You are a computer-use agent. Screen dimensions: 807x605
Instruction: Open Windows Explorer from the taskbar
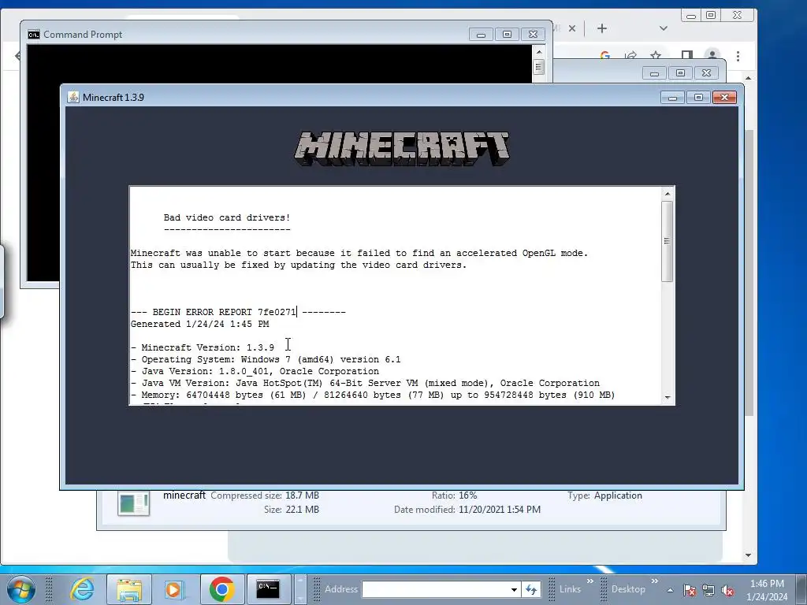pos(129,589)
